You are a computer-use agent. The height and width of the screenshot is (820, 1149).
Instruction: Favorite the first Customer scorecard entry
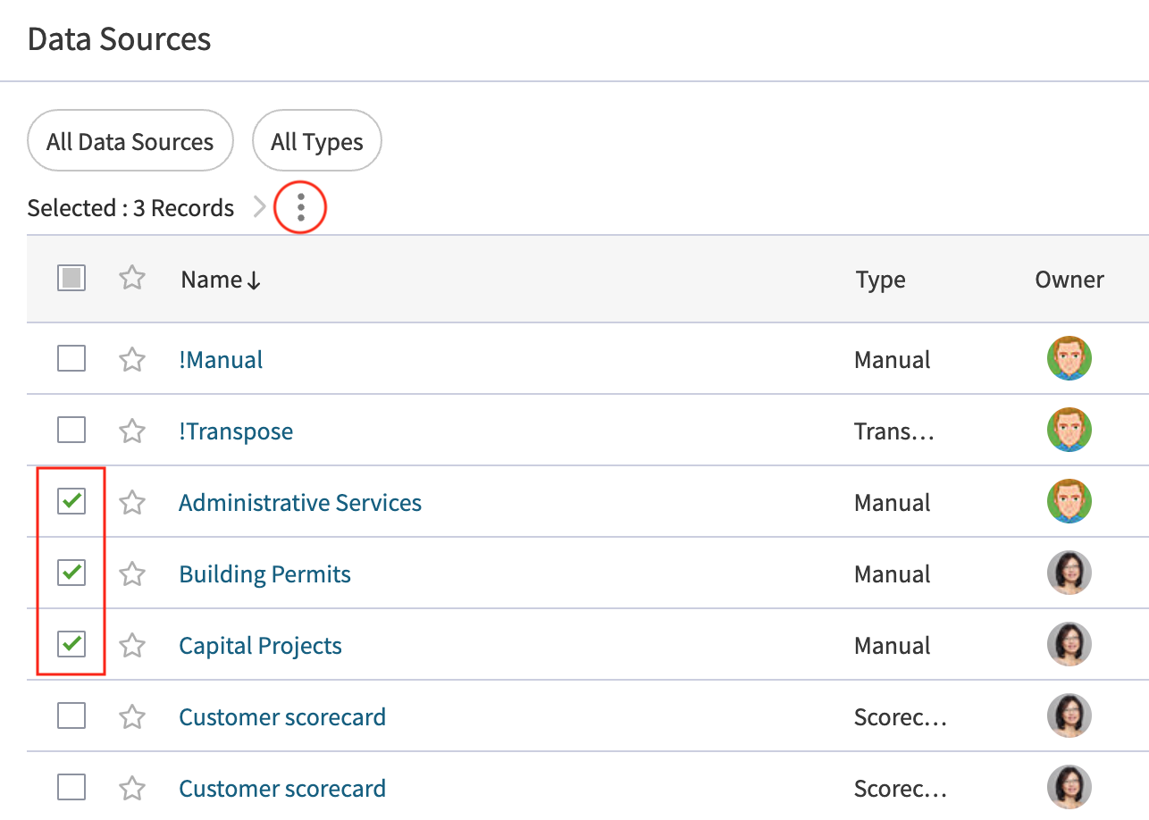[x=132, y=715]
